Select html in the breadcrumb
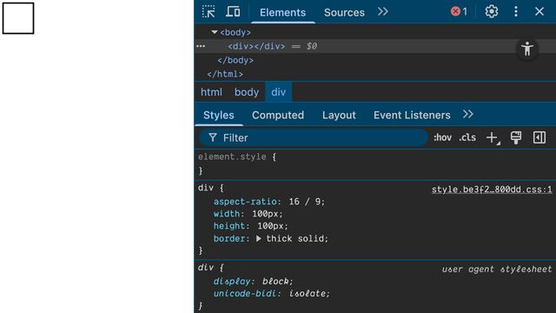Viewport: 556px width, 313px height. click(211, 92)
